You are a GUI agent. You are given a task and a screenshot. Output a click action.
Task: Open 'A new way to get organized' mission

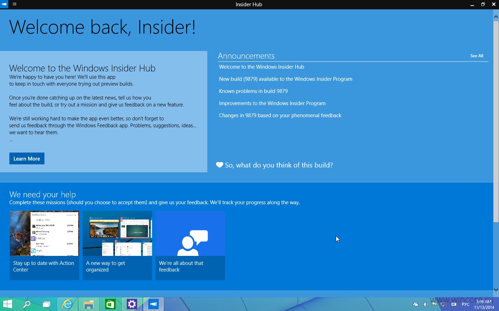(x=117, y=245)
